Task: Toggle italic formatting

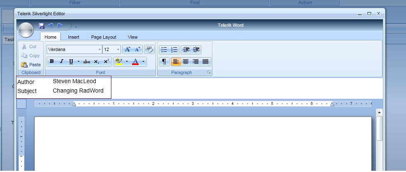Action: tap(61, 61)
